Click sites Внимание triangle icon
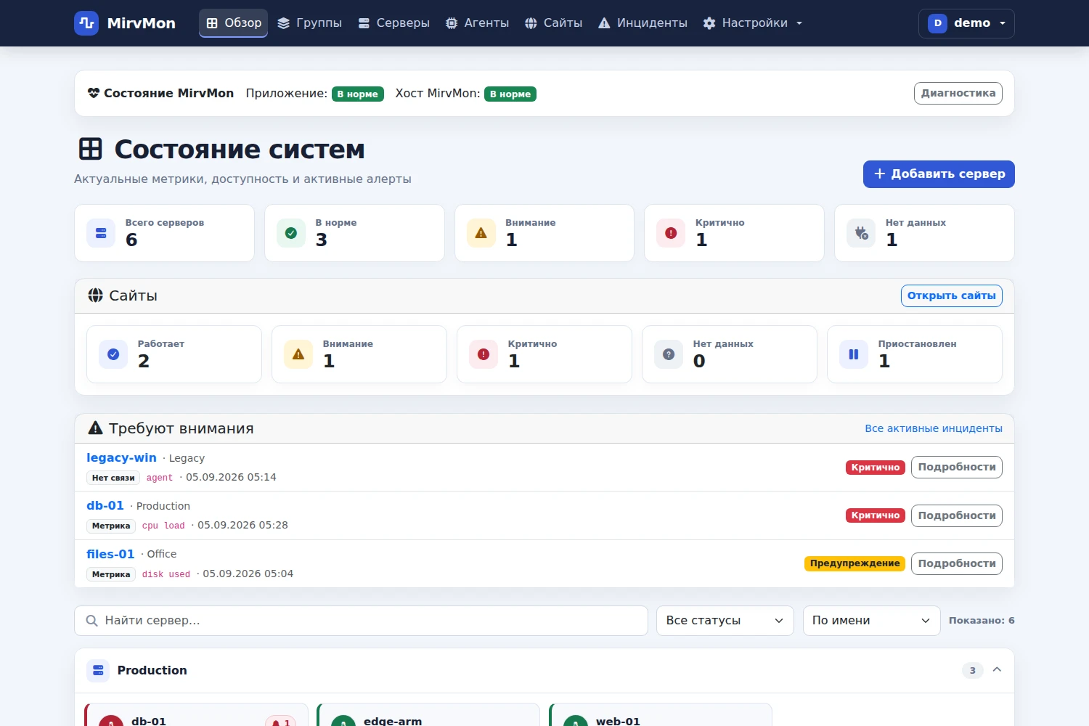 tap(298, 354)
